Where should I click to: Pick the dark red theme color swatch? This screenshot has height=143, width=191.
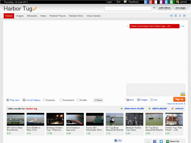(153, 2)
